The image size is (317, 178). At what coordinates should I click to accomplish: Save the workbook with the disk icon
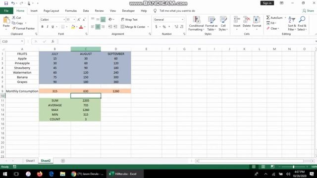tap(6, 3)
